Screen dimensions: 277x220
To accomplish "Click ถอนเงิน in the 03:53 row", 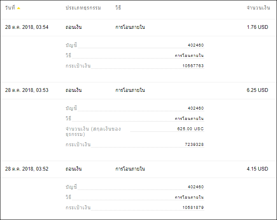I will 74,90.
